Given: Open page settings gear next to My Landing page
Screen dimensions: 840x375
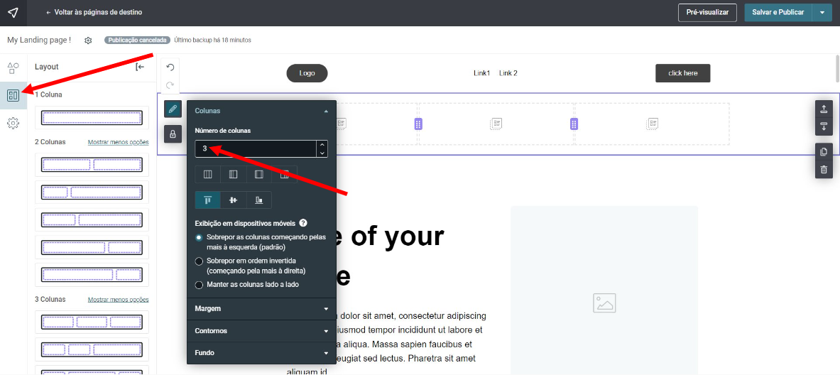Looking at the screenshot, I should pyautogui.click(x=88, y=40).
